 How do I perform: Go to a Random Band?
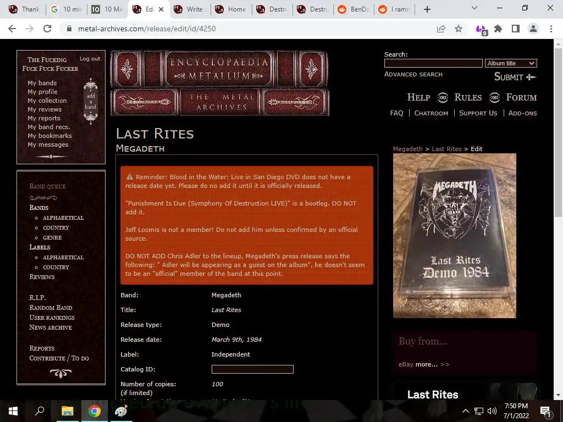pos(51,308)
